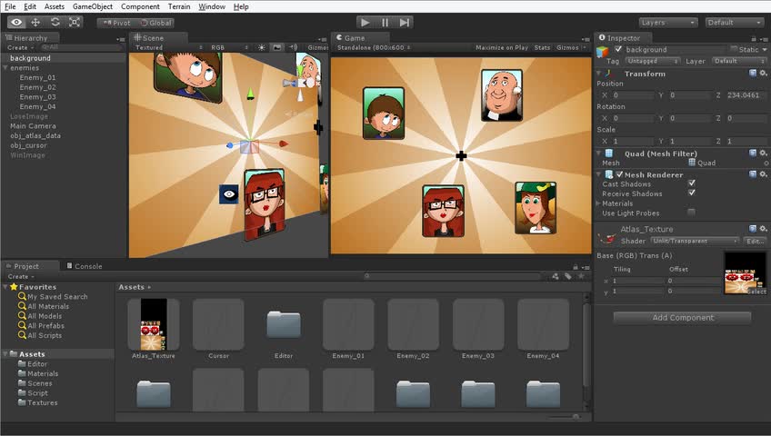Select the Move tool in toolbar
Viewport: 771px width, 436px height.
[x=35, y=22]
